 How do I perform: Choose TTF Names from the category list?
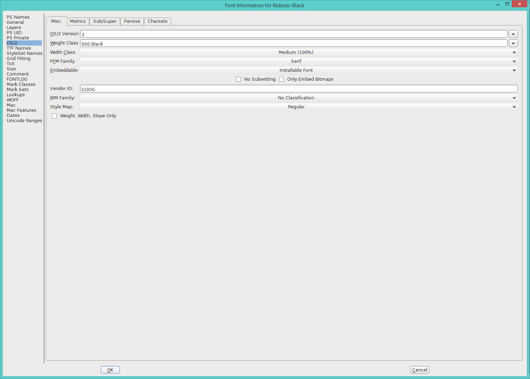pos(19,48)
